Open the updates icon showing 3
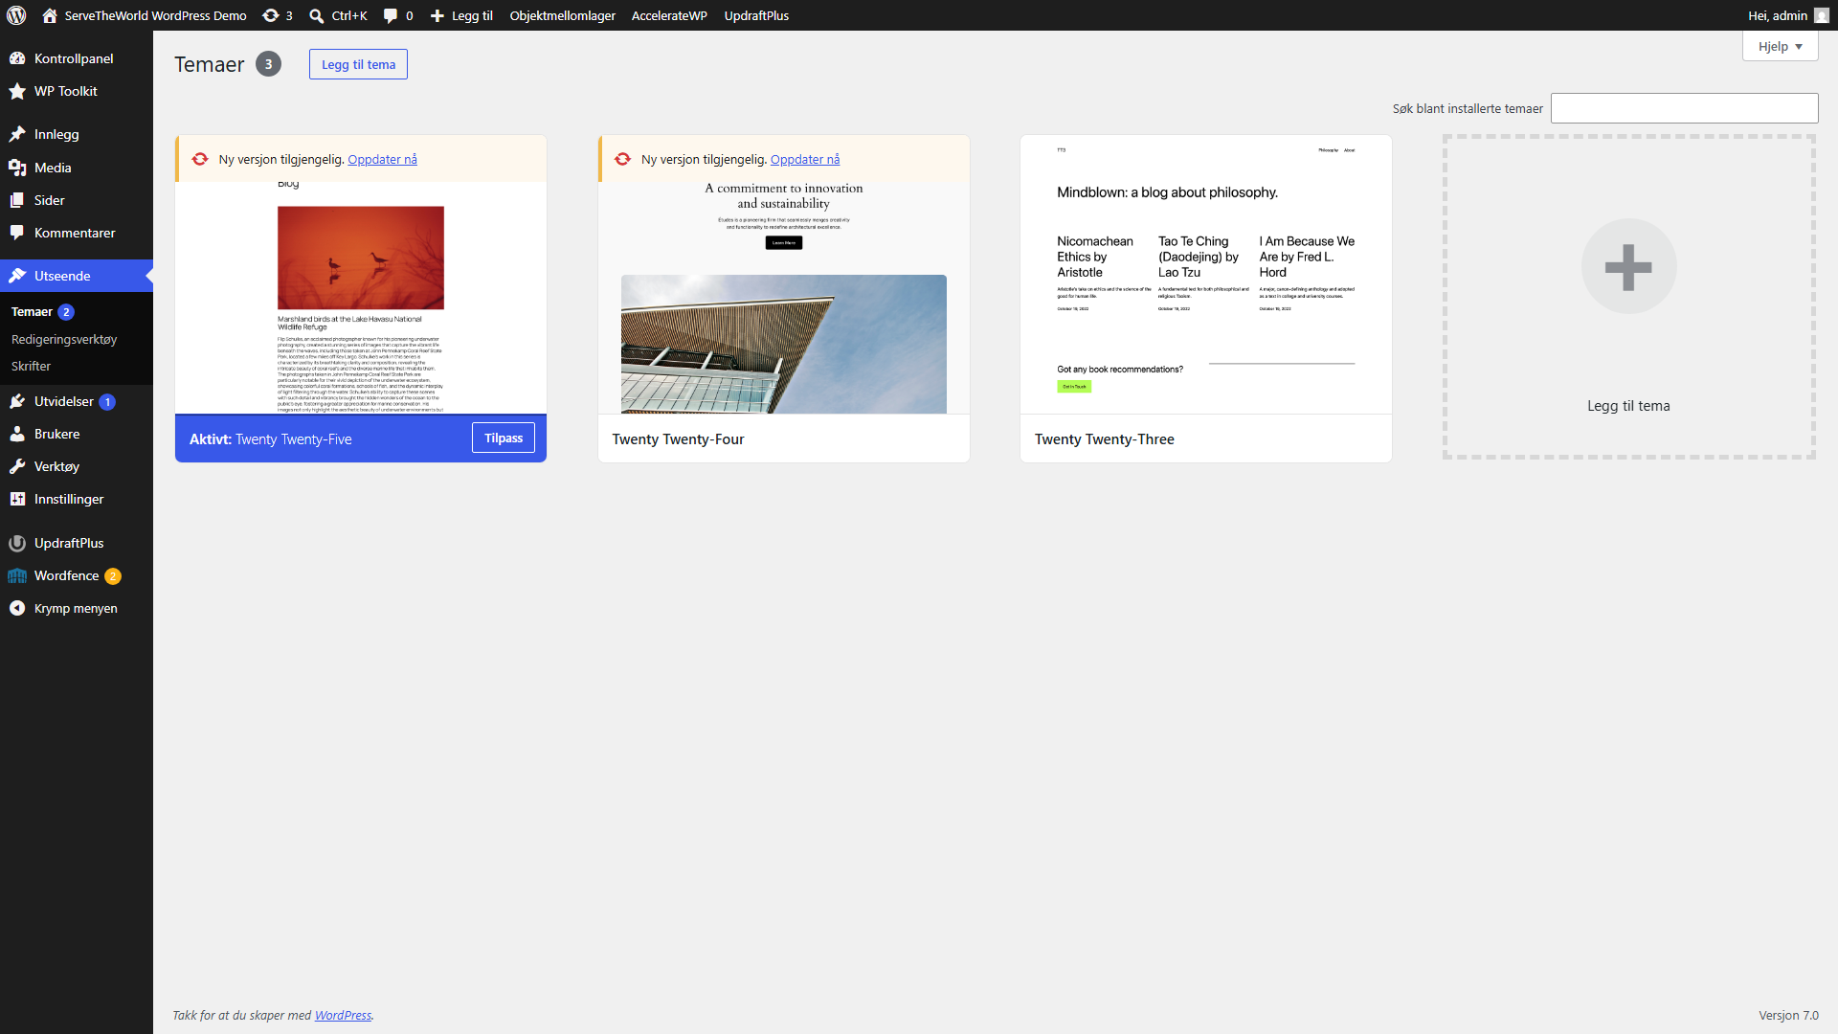This screenshot has height=1034, width=1838. pos(271,15)
